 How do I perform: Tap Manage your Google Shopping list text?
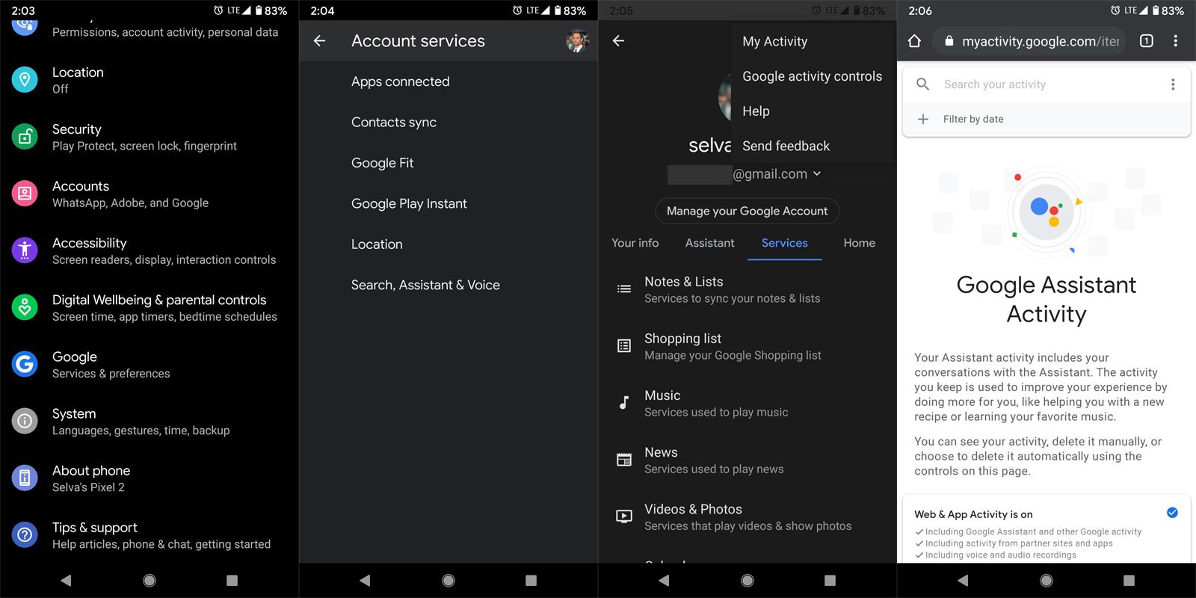(x=733, y=355)
